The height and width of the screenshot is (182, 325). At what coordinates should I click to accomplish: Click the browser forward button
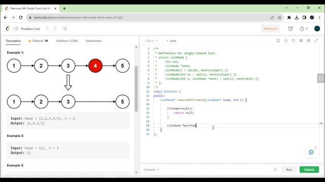[13, 18]
